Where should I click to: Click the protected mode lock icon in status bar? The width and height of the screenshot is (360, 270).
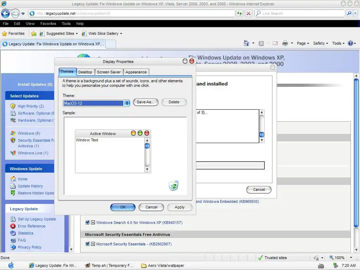[x=316, y=258]
